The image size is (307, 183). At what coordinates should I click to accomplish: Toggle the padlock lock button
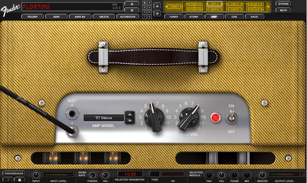pyautogui.click(x=19, y=179)
